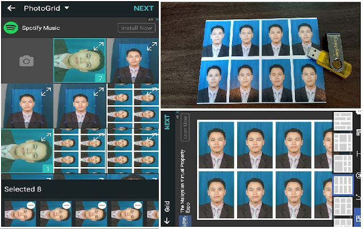
Task: Select the rightmost collage in the bottom gallery row
Action: click(x=133, y=151)
